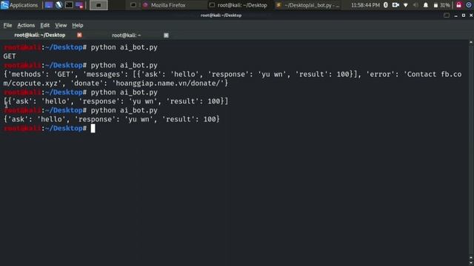Maximize the terminal window
Screen dimensions: 474x266
464,16
